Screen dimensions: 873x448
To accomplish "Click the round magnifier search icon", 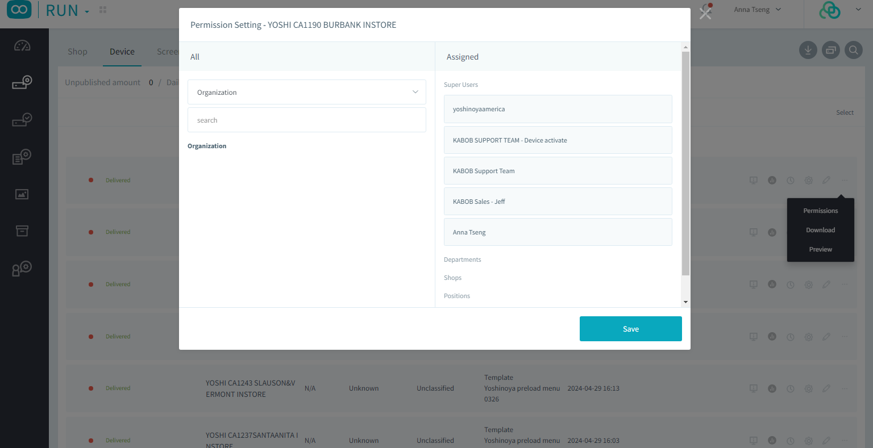I will (x=853, y=50).
